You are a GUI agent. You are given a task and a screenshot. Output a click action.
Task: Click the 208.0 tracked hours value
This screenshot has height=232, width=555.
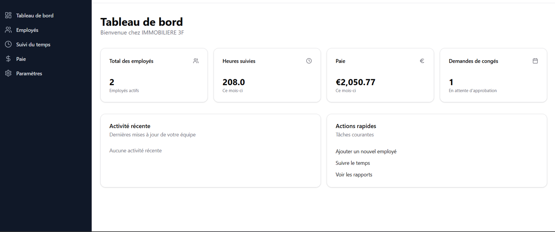click(234, 82)
